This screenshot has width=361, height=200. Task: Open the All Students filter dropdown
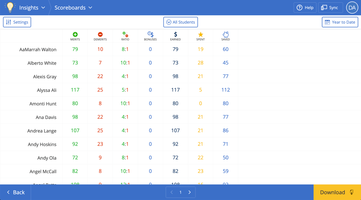pyautogui.click(x=180, y=22)
